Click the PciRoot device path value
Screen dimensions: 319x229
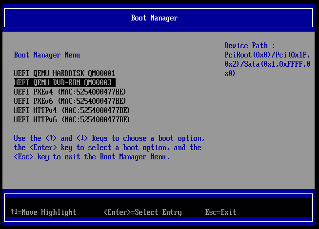pos(267,64)
